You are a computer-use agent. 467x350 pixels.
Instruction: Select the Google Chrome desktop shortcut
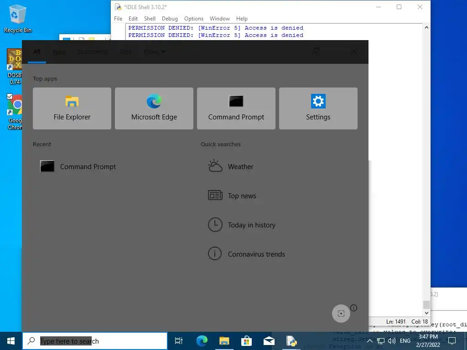point(14,112)
